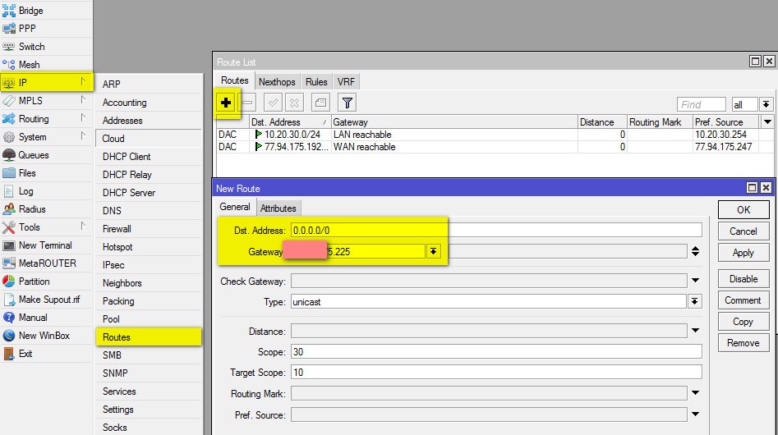
Task: Click the disable X icon in Route List
Action: tap(294, 103)
